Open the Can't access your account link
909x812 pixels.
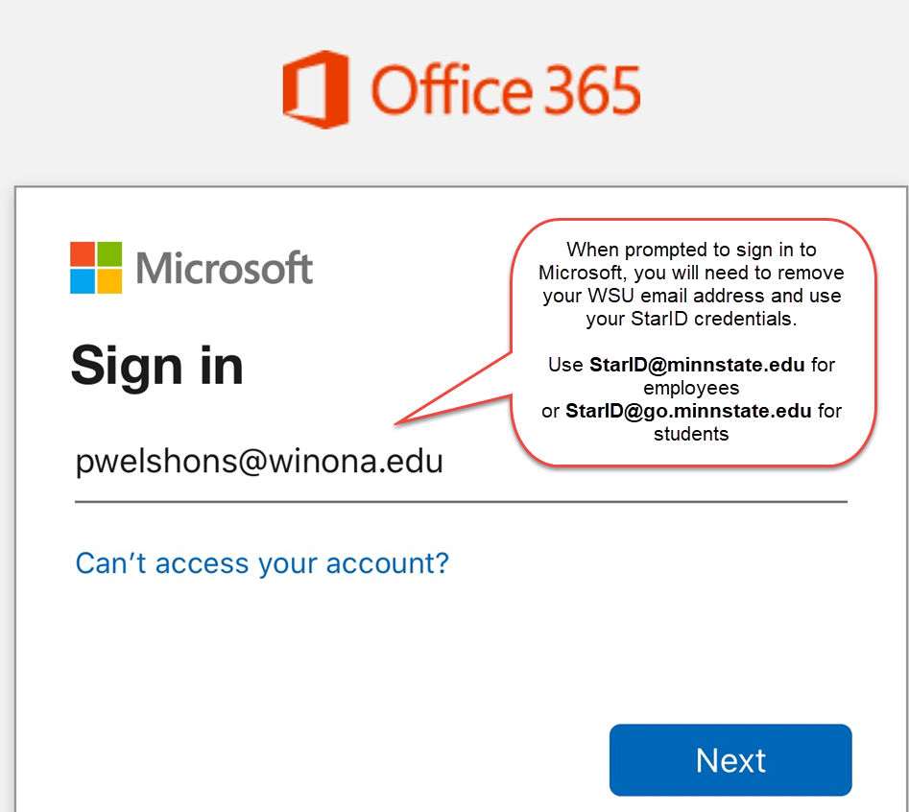click(x=262, y=562)
